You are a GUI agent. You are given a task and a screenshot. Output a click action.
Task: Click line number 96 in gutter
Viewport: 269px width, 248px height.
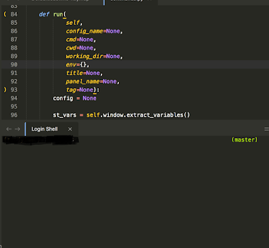[14, 115]
